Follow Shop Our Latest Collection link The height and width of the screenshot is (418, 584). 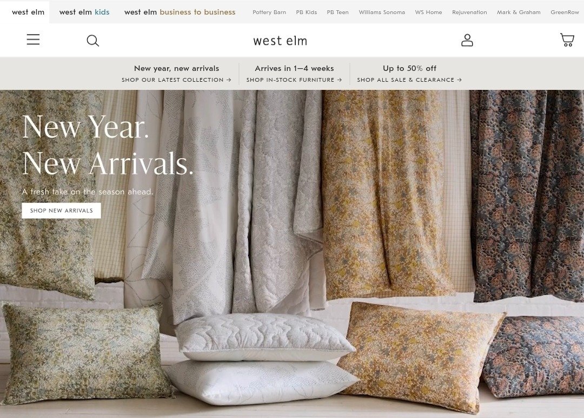(176, 80)
